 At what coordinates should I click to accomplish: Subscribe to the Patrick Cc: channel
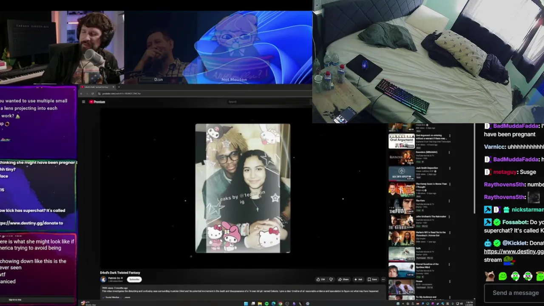point(134,279)
